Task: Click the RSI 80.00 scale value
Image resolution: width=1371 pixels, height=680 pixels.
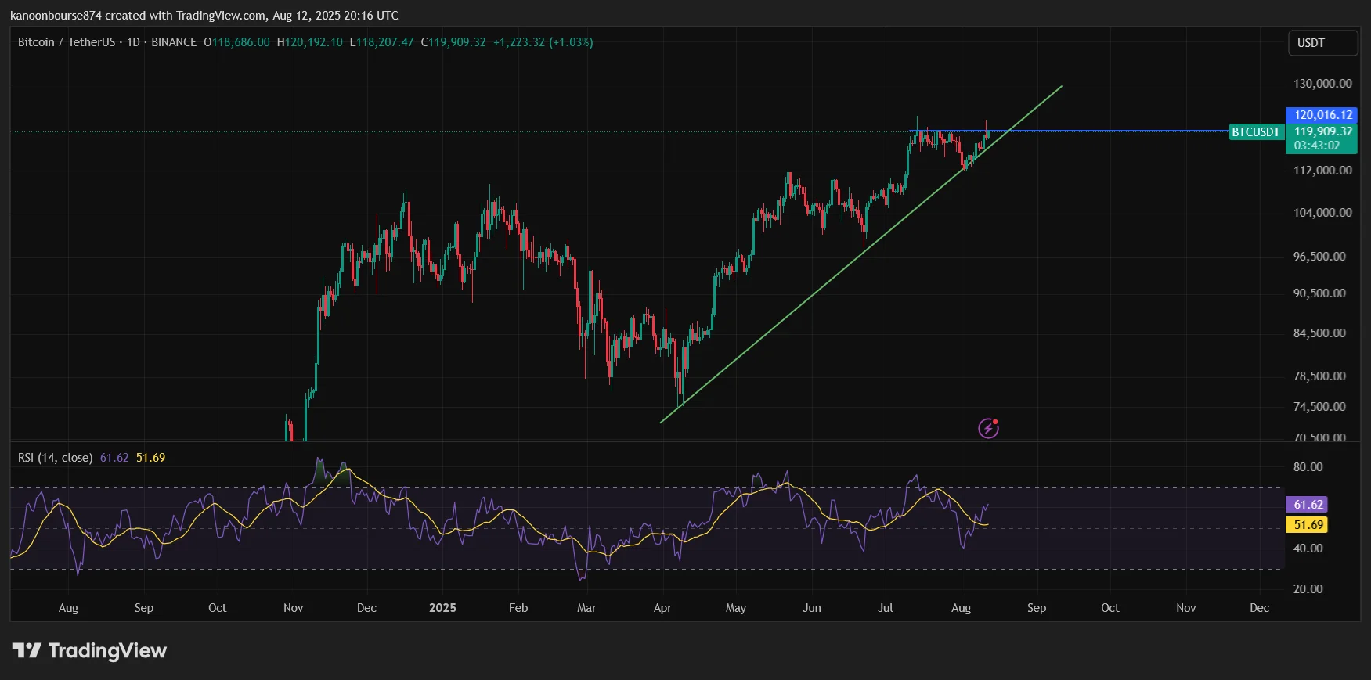Action: (1308, 467)
